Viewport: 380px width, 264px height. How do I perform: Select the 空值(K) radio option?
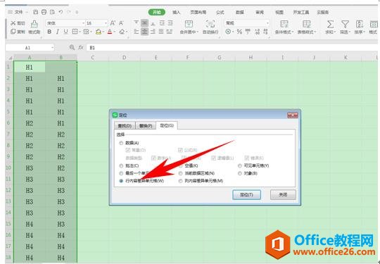(181, 166)
